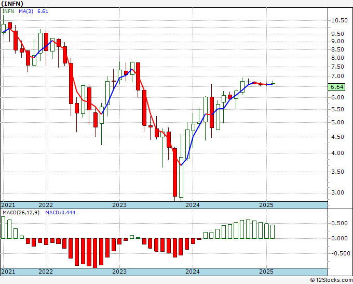Click the 4.50 price axis label
353x284 pixels.
pyautogui.click(x=337, y=137)
